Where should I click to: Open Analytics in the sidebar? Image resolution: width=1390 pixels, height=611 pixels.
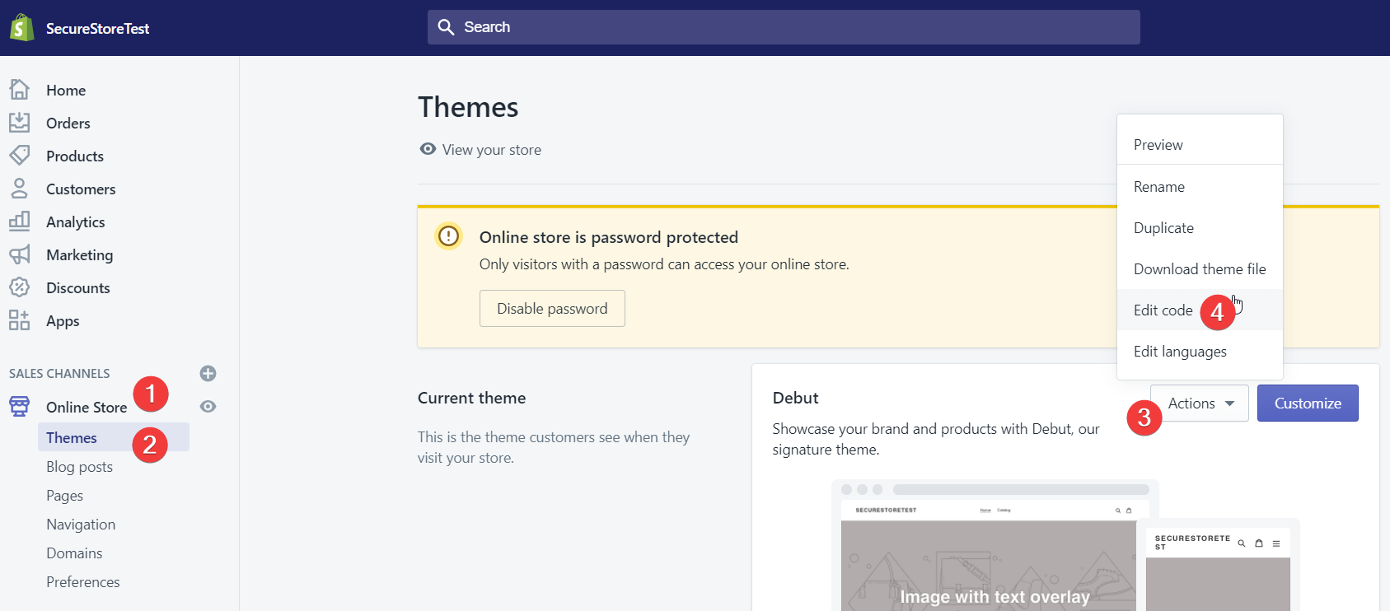click(76, 222)
